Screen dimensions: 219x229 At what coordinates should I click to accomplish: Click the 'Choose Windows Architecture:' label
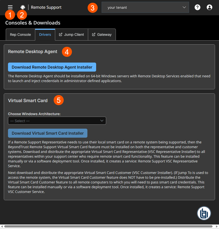coord(34,114)
